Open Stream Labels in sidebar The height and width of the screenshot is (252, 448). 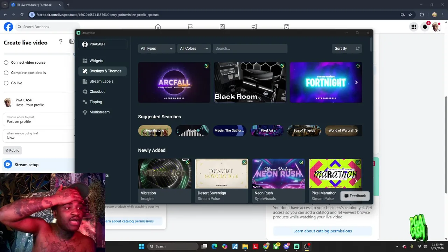[x=103, y=81]
